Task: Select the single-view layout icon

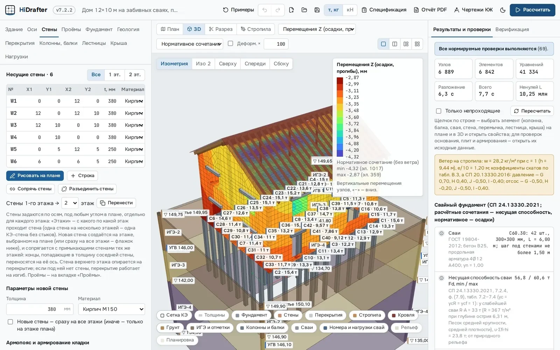Action: click(383, 44)
